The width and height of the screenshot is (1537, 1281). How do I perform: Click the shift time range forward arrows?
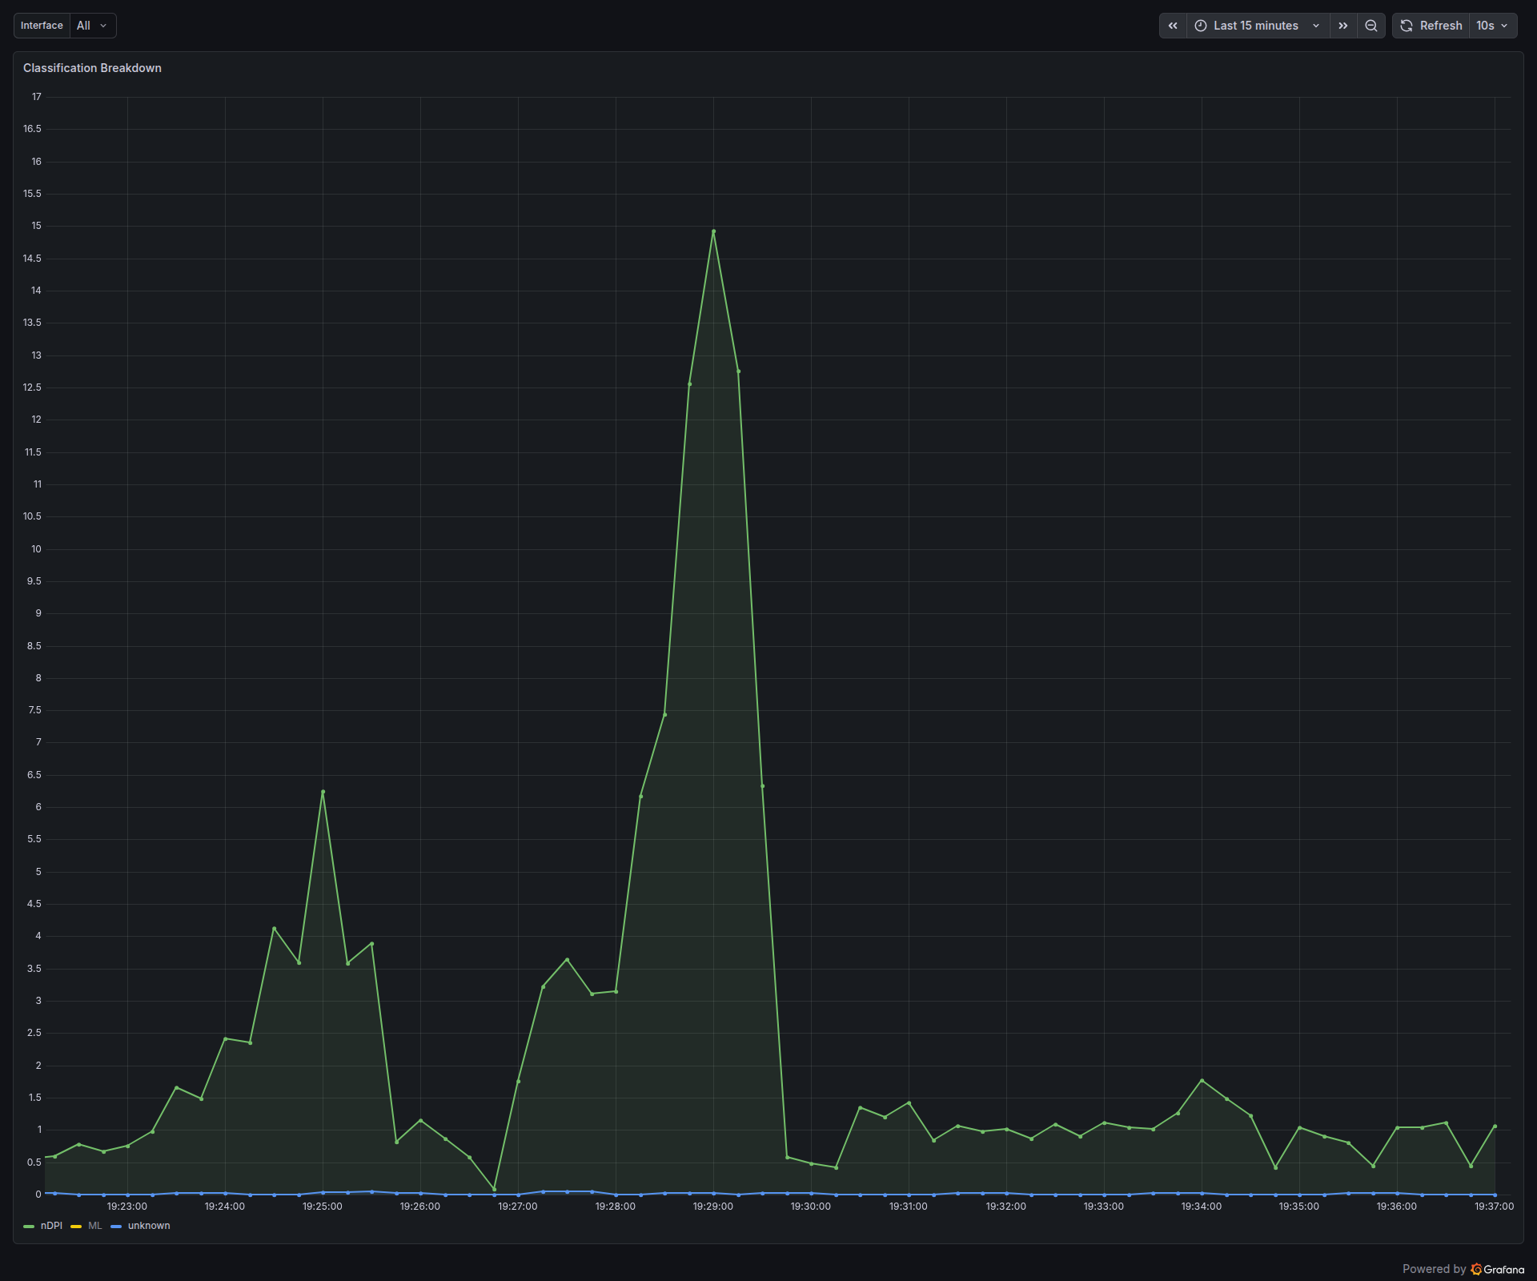[1342, 26]
